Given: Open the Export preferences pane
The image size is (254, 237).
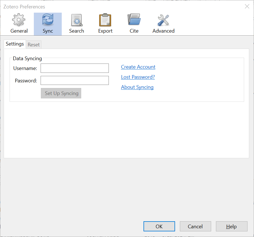Looking at the screenshot, I should (x=105, y=24).
